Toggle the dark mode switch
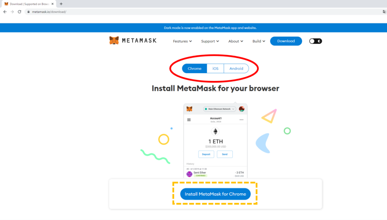The image size is (387, 220). coord(315,41)
